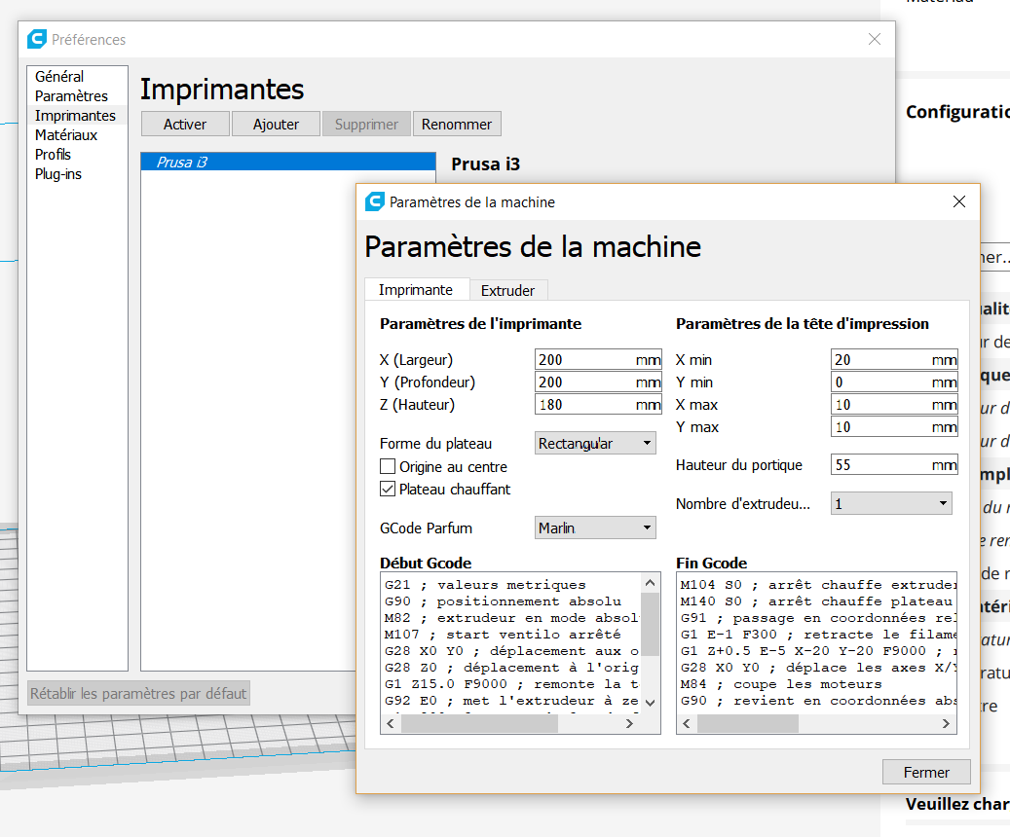Open Profils preferences section

pyautogui.click(x=53, y=155)
